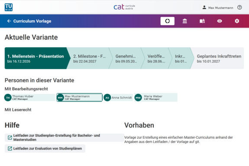Click the Anna Schmidt person chip
Image resolution: width=249 pixels, height=166 pixels.
tap(118, 98)
